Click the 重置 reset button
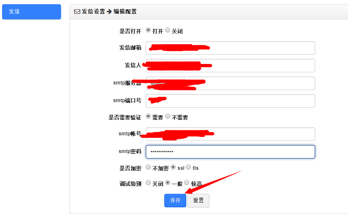The width and height of the screenshot is (348, 214). click(x=198, y=201)
